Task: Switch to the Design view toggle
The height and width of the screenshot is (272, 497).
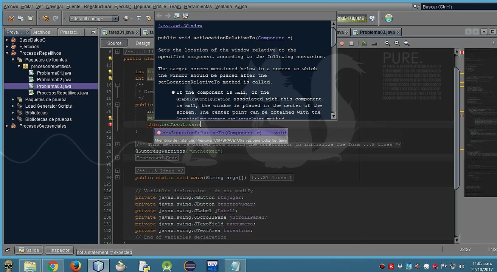Action: pos(143,43)
